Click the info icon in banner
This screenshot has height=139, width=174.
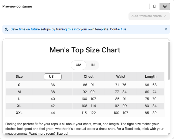tap(7, 29)
